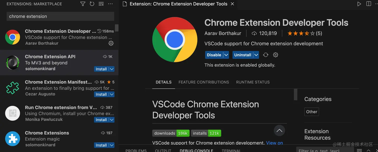Click the run play icon in editor title bar
The height and width of the screenshot is (152, 378).
click(359, 4)
